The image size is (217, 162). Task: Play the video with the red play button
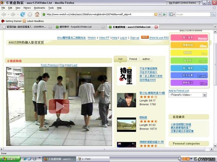click(59, 106)
